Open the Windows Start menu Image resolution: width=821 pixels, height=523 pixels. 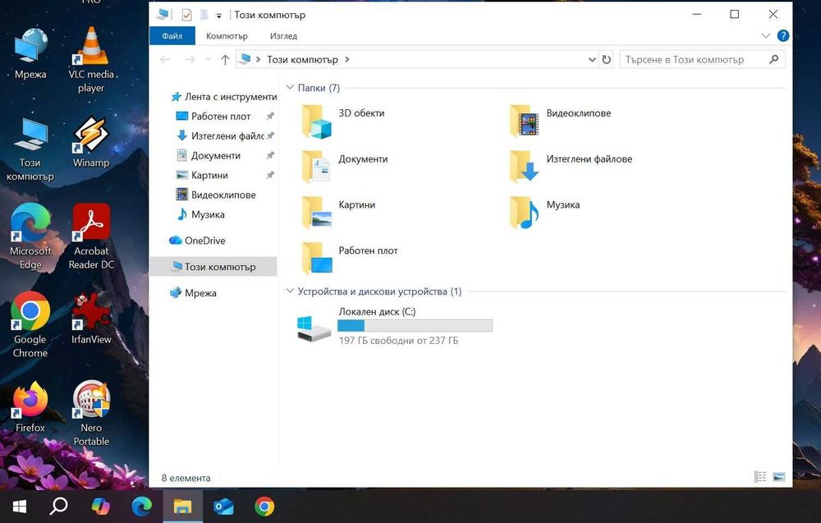[x=20, y=507]
